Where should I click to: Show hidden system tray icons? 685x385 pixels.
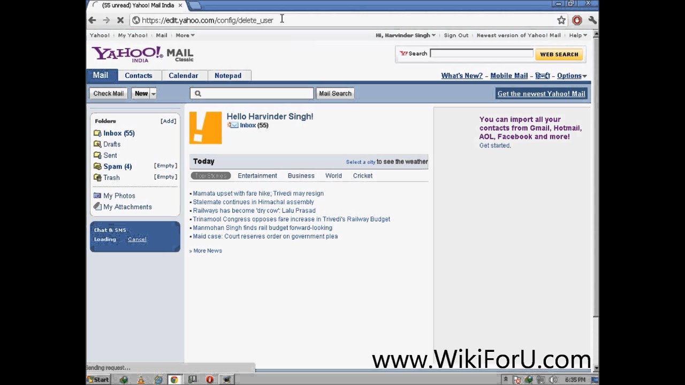[506, 380]
